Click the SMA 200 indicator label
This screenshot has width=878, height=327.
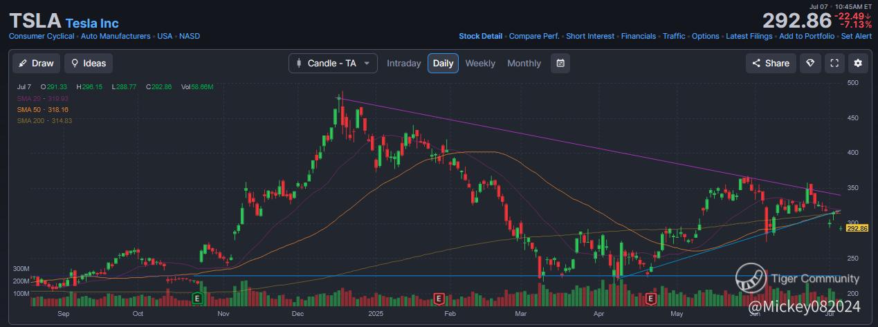tap(45, 120)
